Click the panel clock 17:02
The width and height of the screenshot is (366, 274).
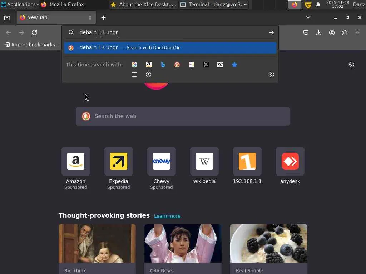coord(337,4)
